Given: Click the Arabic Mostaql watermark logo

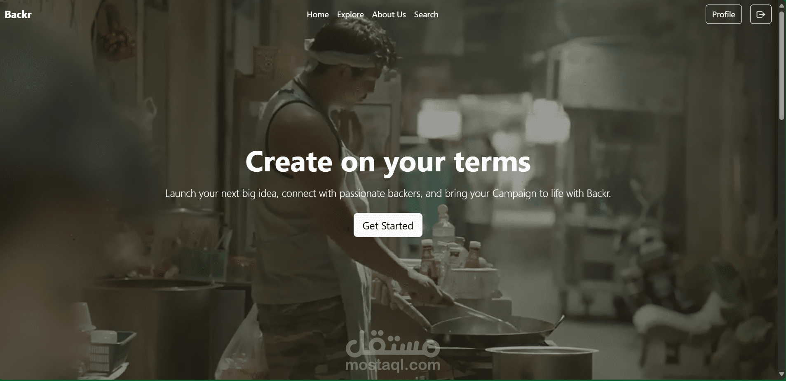Looking at the screenshot, I should click(393, 345).
